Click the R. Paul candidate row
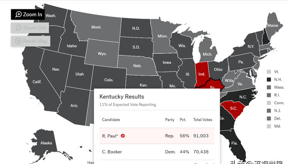 [157, 136]
